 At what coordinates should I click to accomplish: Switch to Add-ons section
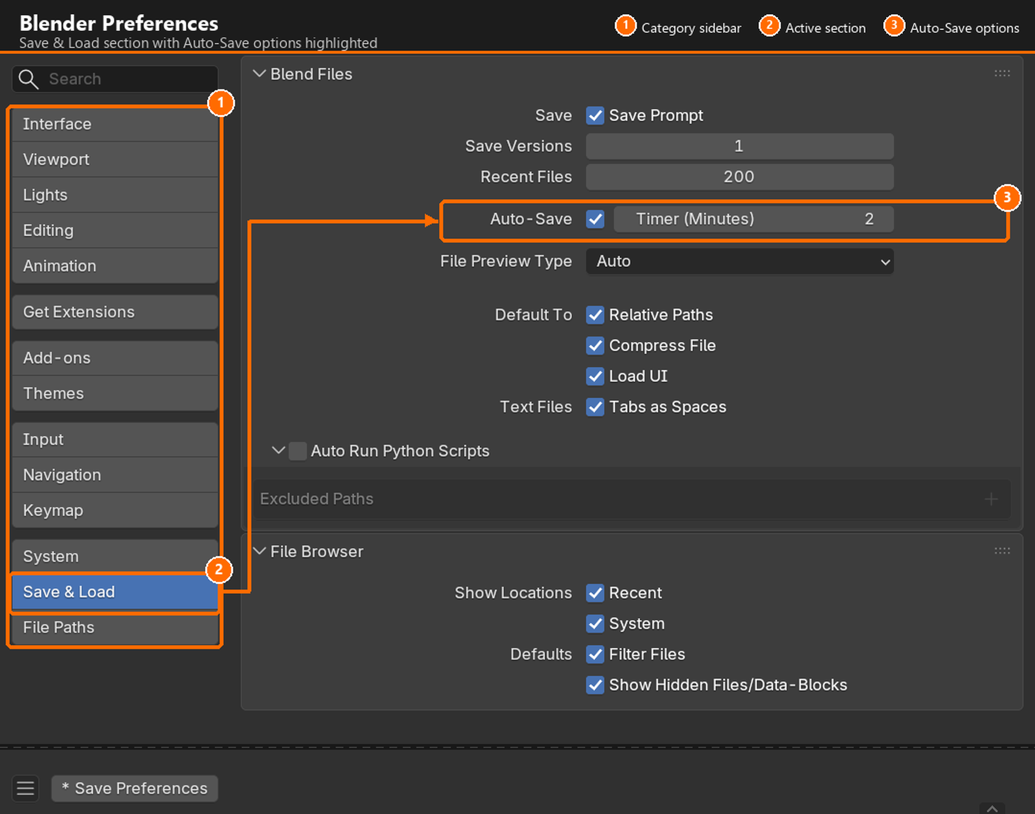[x=115, y=358]
